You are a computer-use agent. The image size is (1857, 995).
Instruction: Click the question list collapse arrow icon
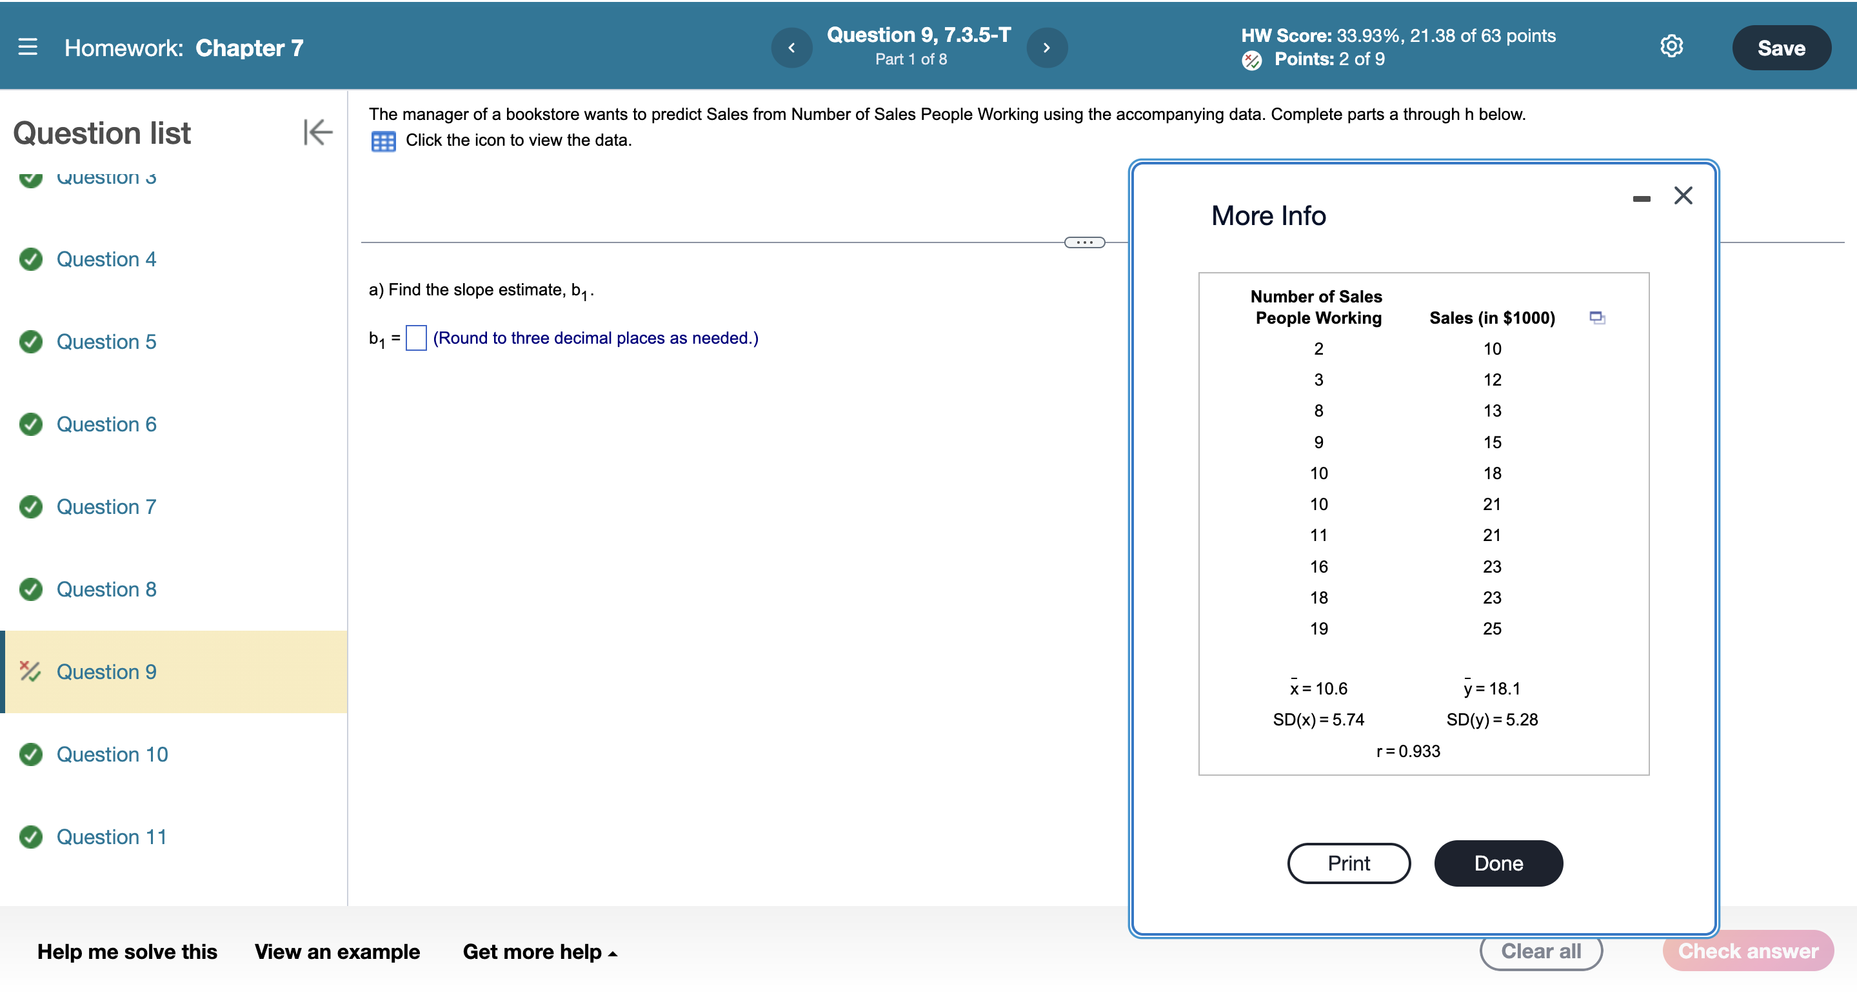pyautogui.click(x=317, y=133)
